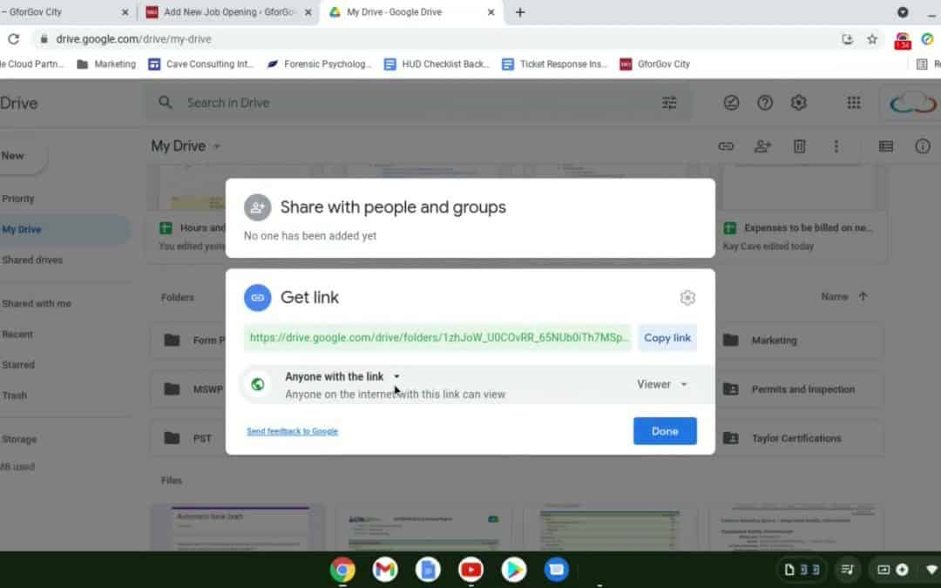941x588 pixels.
Task: Open Drive help question mark icon
Action: click(x=765, y=103)
